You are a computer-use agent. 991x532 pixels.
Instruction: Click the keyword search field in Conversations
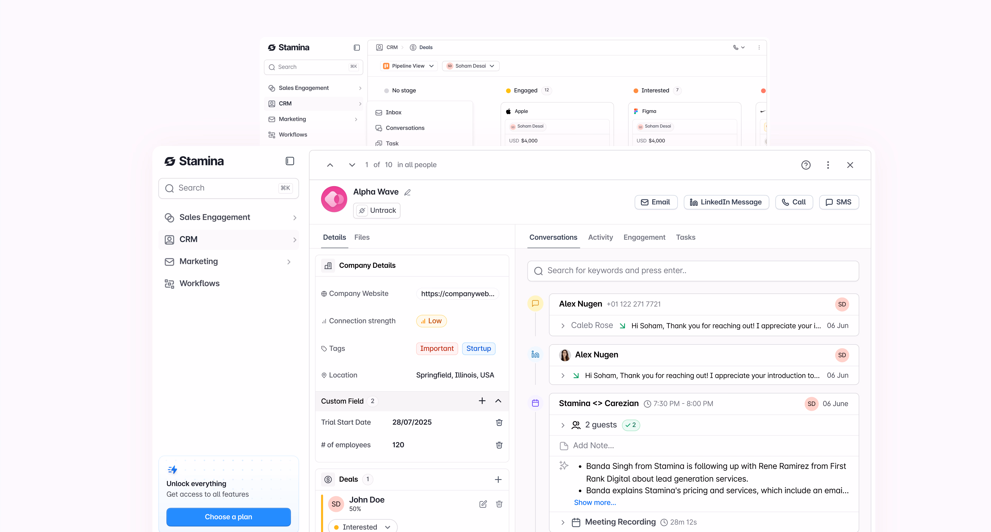coord(692,270)
